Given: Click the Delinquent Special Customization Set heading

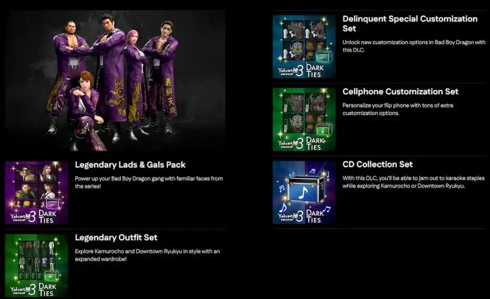Looking at the screenshot, I should pyautogui.click(x=410, y=23).
